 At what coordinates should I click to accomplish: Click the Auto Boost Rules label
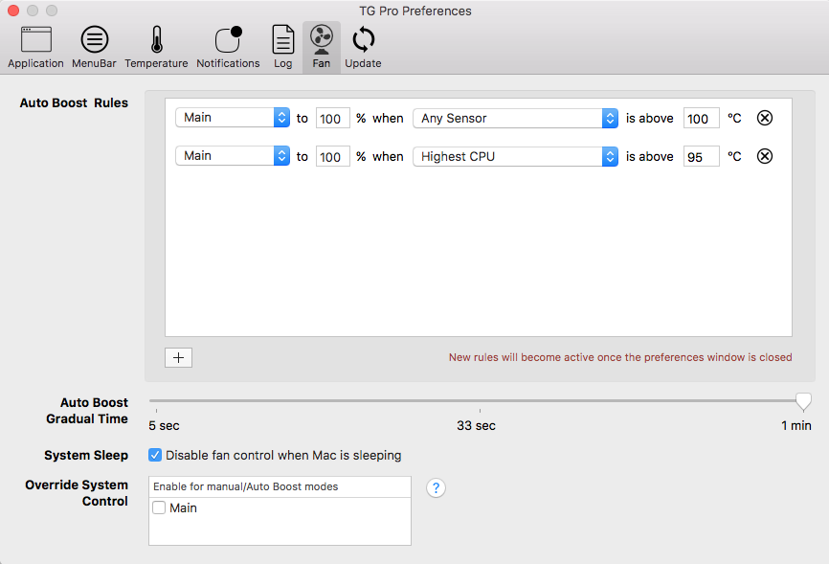click(x=74, y=102)
